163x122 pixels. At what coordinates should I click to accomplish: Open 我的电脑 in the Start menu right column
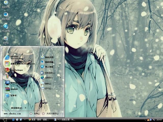click(x=47, y=62)
